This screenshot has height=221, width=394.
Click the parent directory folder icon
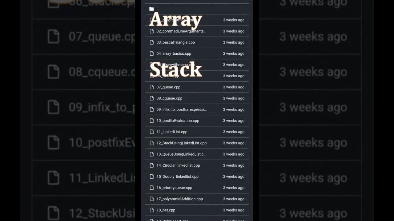[151, 9]
